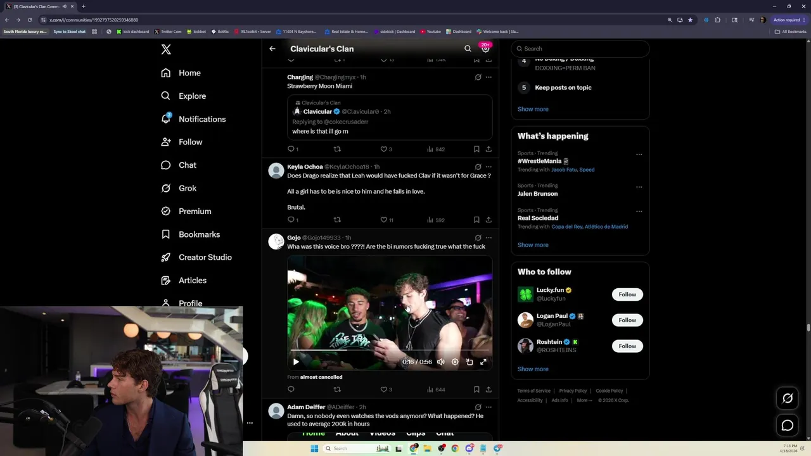811x456 pixels.
Task: Open the Windows Start button
Action: 314,448
